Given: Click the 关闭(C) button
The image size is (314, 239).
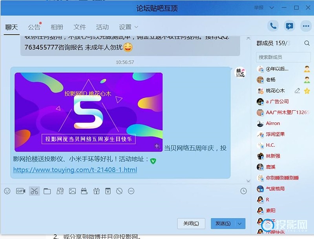Looking at the screenshot, I should coord(191,224).
